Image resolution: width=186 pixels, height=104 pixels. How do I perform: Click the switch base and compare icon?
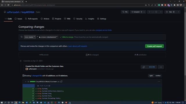(22, 37)
